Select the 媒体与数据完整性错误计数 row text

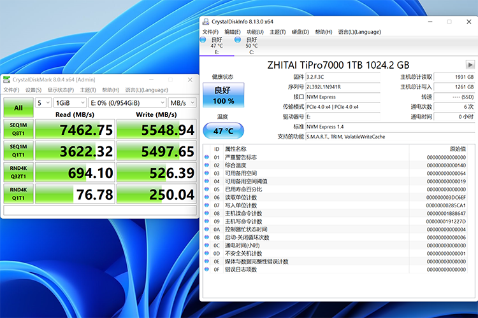tap(257, 261)
